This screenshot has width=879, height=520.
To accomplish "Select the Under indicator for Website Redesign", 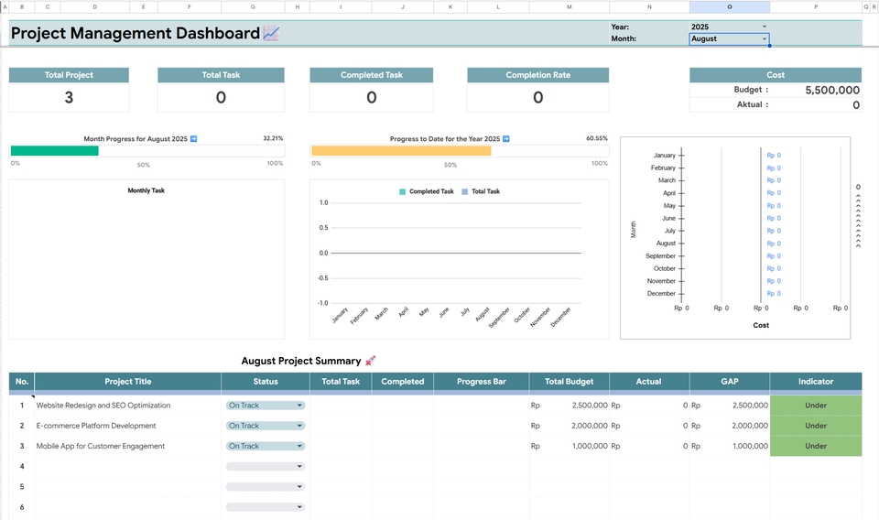I will [815, 406].
